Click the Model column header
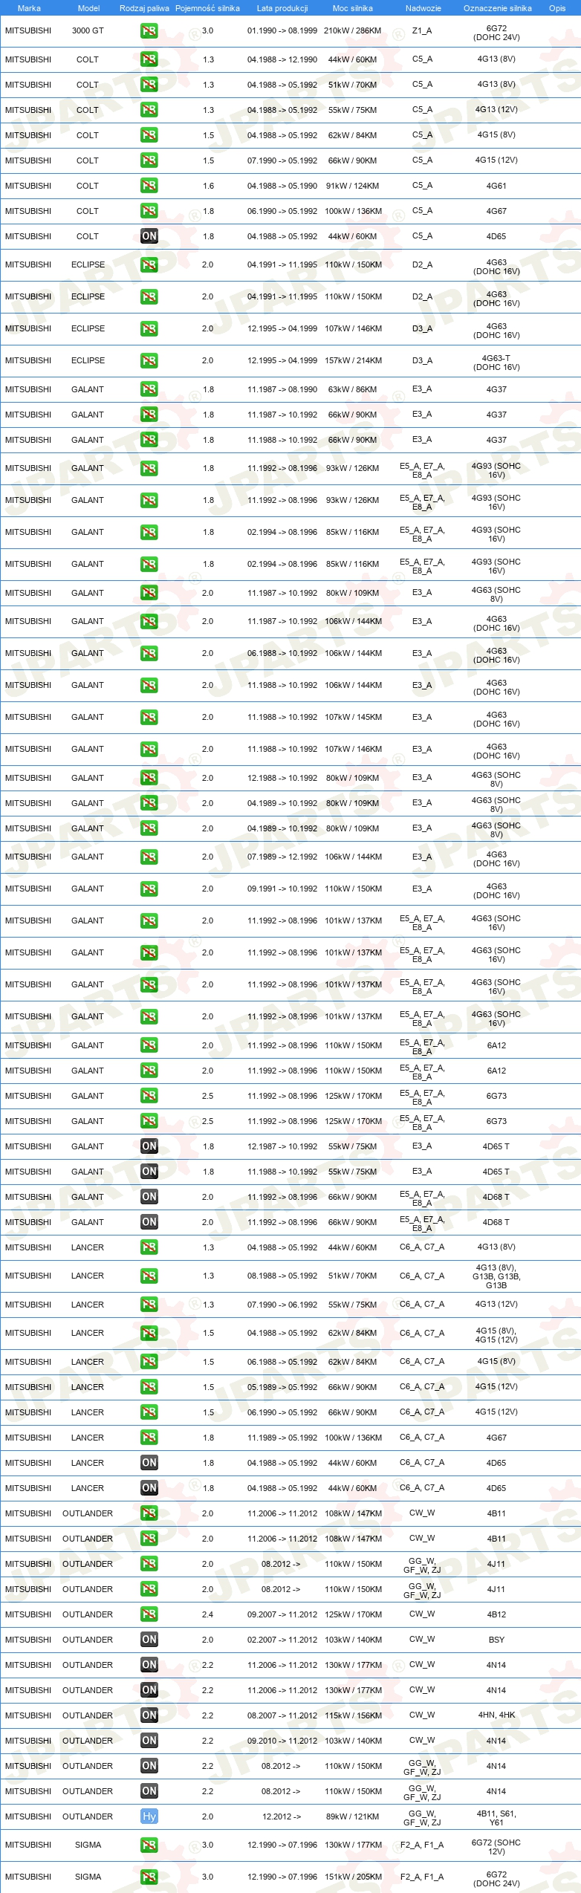 coord(88,8)
